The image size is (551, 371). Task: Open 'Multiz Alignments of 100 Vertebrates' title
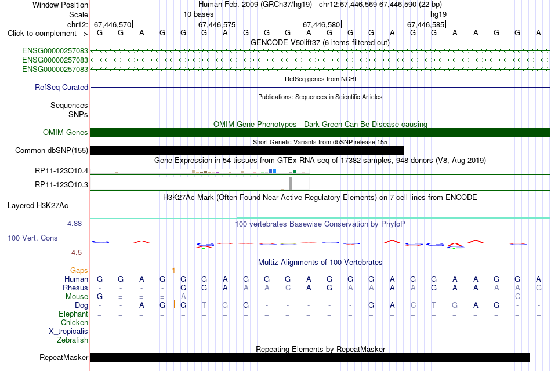click(320, 262)
